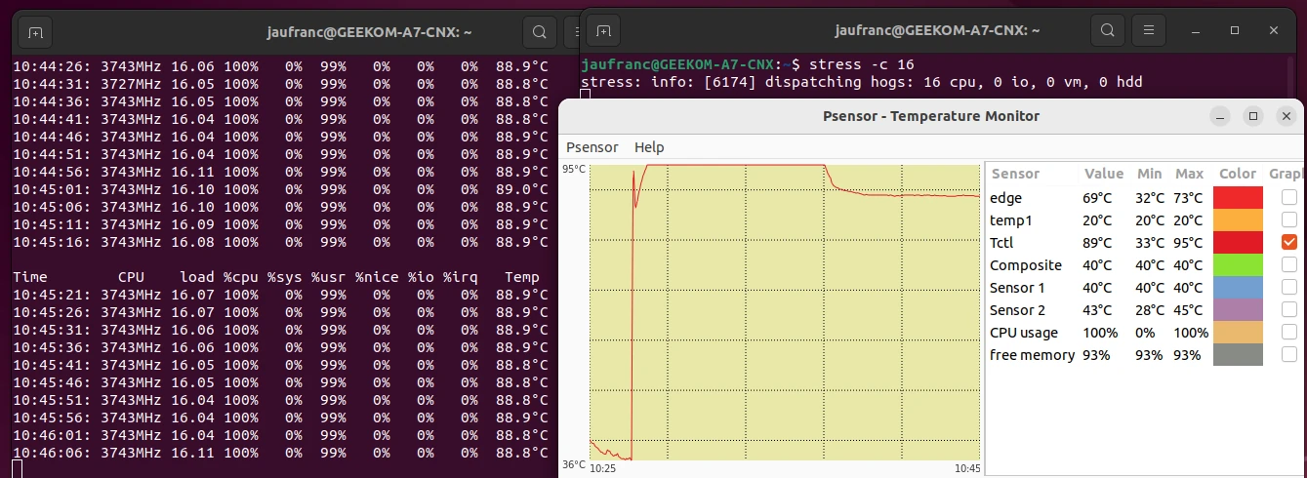The width and height of the screenshot is (1307, 478).
Task: Sort by the Max column header
Action: (1189, 174)
